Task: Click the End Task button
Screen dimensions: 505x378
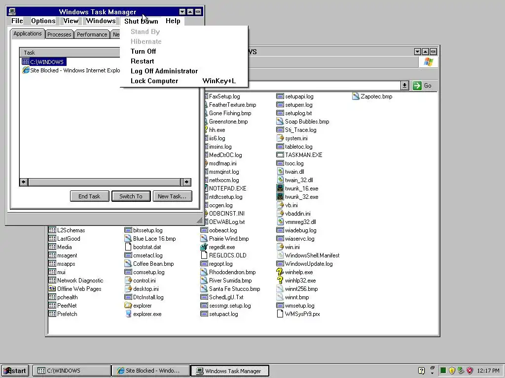Action: click(89, 196)
